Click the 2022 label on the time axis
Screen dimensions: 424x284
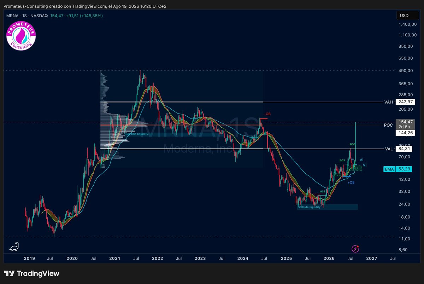(158, 259)
